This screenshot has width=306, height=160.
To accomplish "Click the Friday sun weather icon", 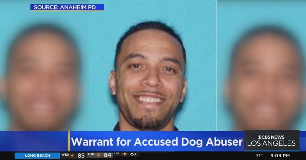I will 124,154.
